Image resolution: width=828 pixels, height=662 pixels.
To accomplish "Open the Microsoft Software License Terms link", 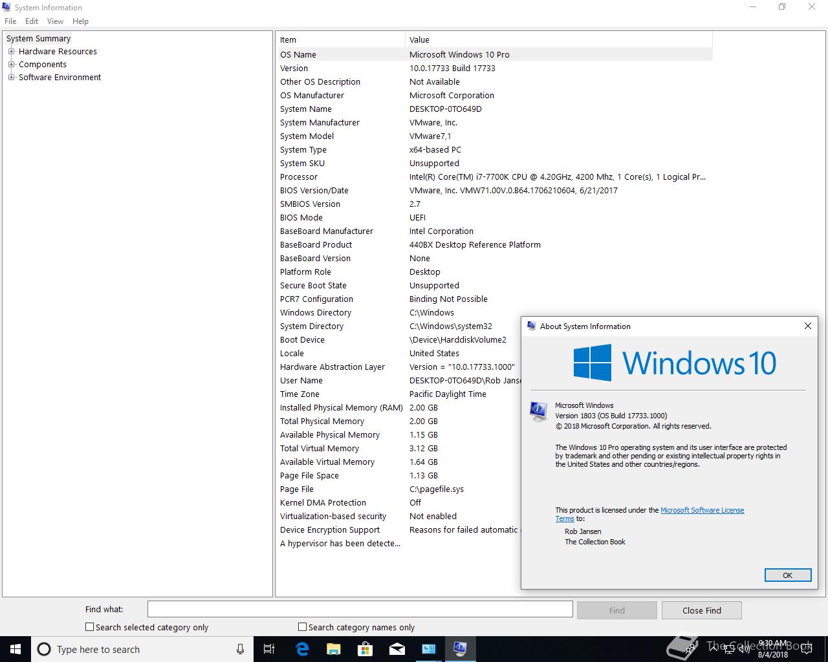I will click(702, 510).
